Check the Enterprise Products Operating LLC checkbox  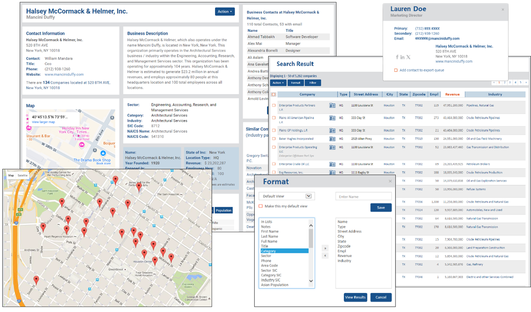(x=274, y=147)
